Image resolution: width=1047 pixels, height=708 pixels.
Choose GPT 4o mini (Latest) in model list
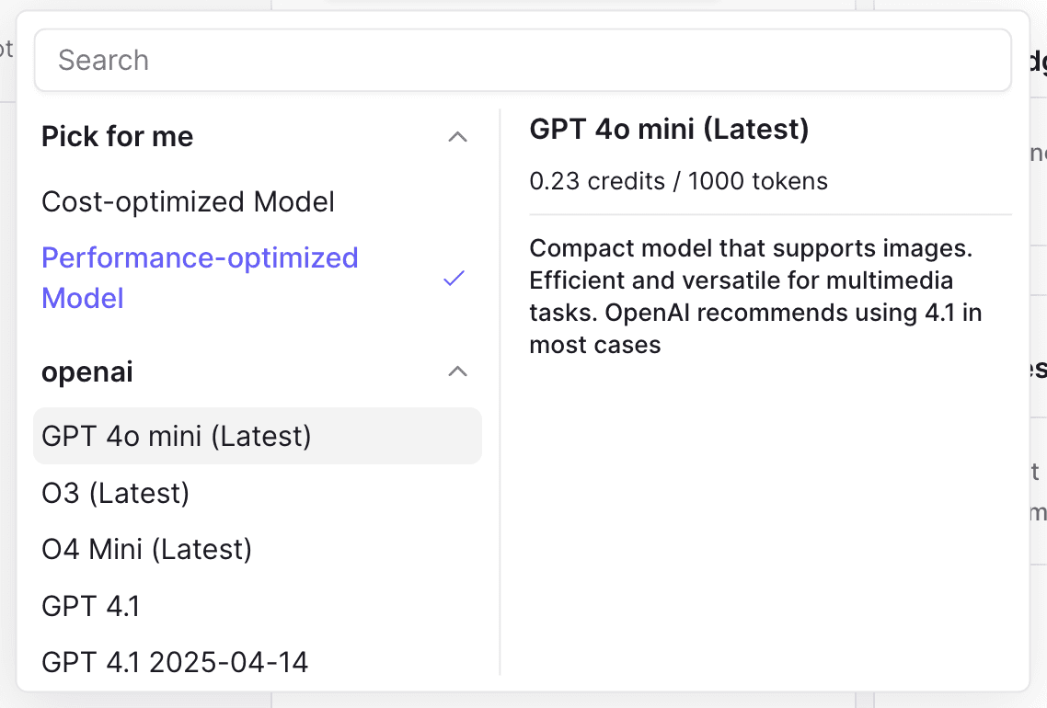(257, 436)
